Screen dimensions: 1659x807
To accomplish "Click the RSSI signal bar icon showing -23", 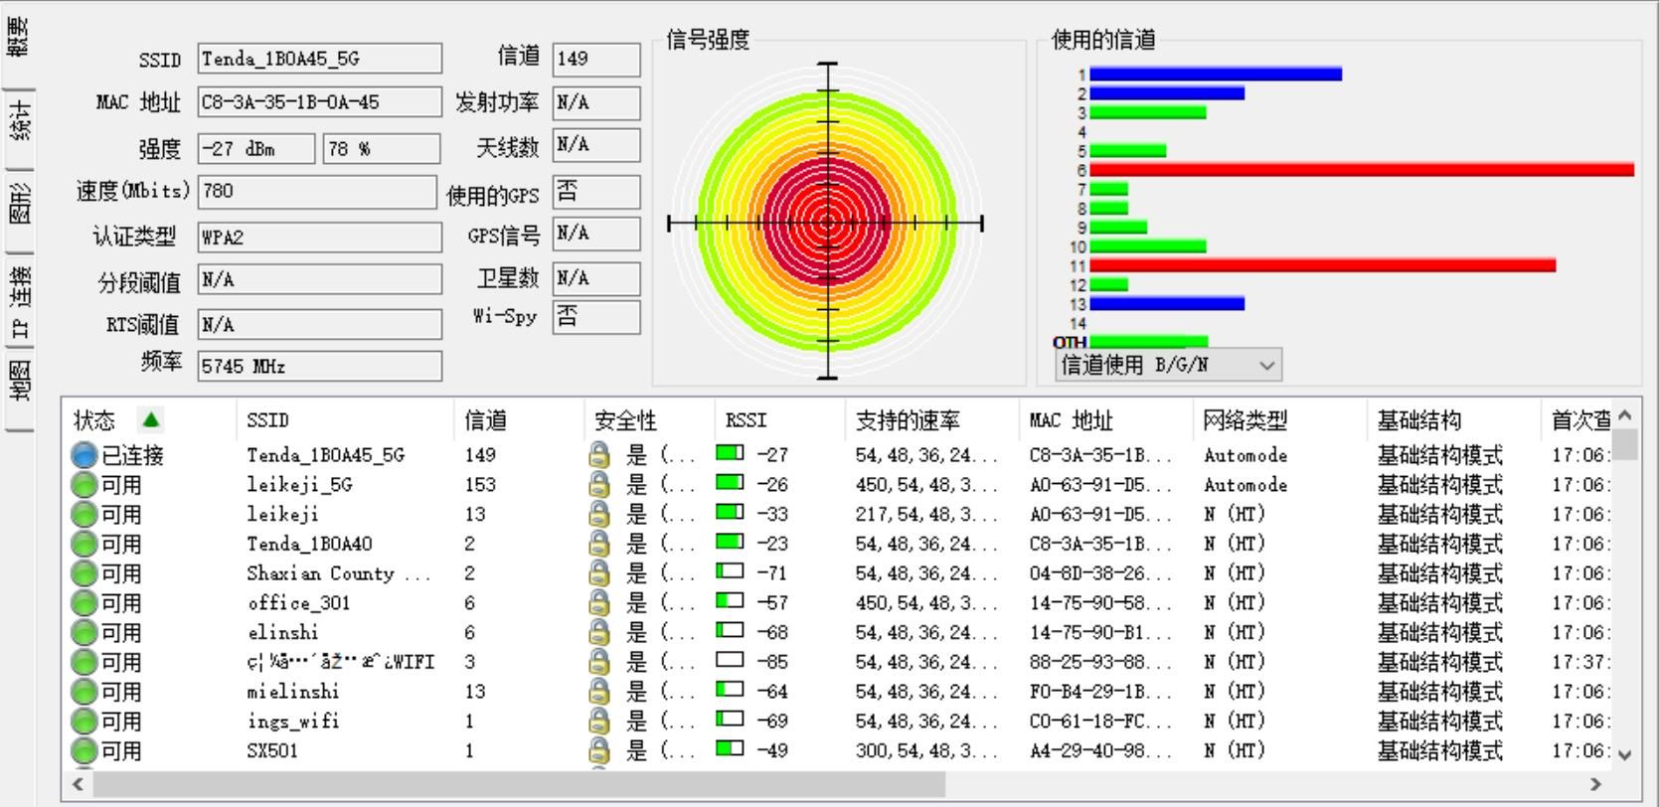I will pos(730,543).
